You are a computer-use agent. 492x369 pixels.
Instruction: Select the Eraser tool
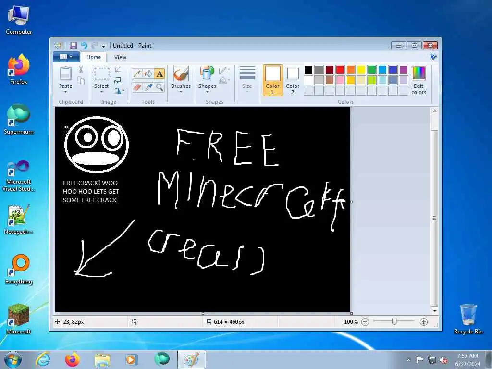click(137, 87)
